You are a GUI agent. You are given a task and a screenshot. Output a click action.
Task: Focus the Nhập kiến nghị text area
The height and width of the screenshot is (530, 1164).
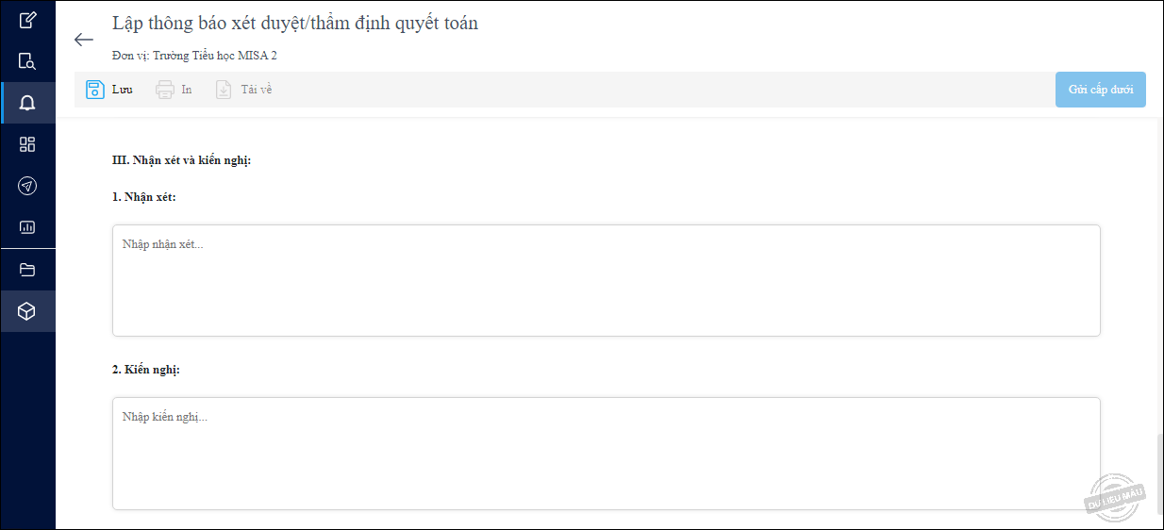pyautogui.click(x=607, y=454)
